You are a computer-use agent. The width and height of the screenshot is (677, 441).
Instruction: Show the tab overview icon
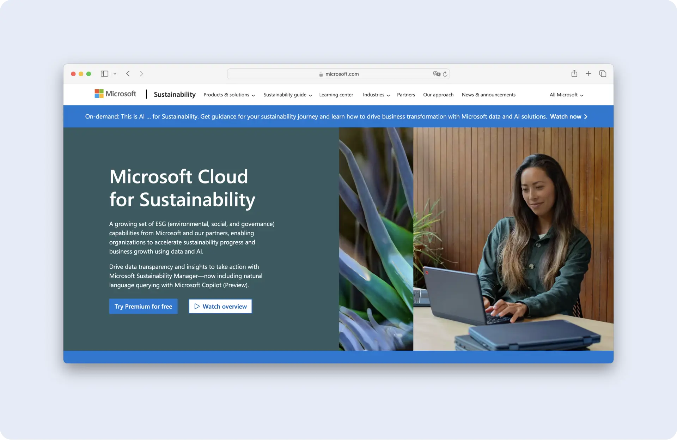pos(603,74)
